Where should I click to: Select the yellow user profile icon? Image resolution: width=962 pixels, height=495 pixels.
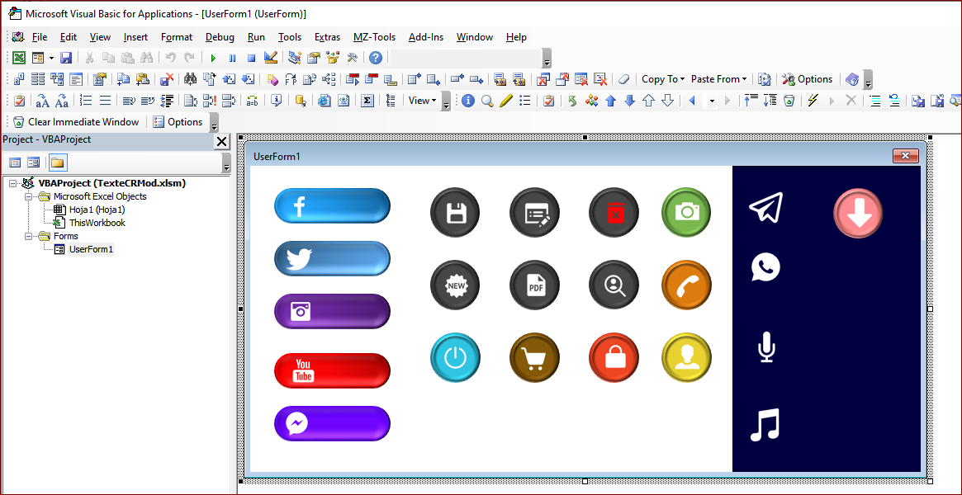point(686,358)
